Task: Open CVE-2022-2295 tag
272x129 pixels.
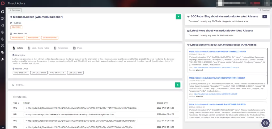Action: pos(75,73)
